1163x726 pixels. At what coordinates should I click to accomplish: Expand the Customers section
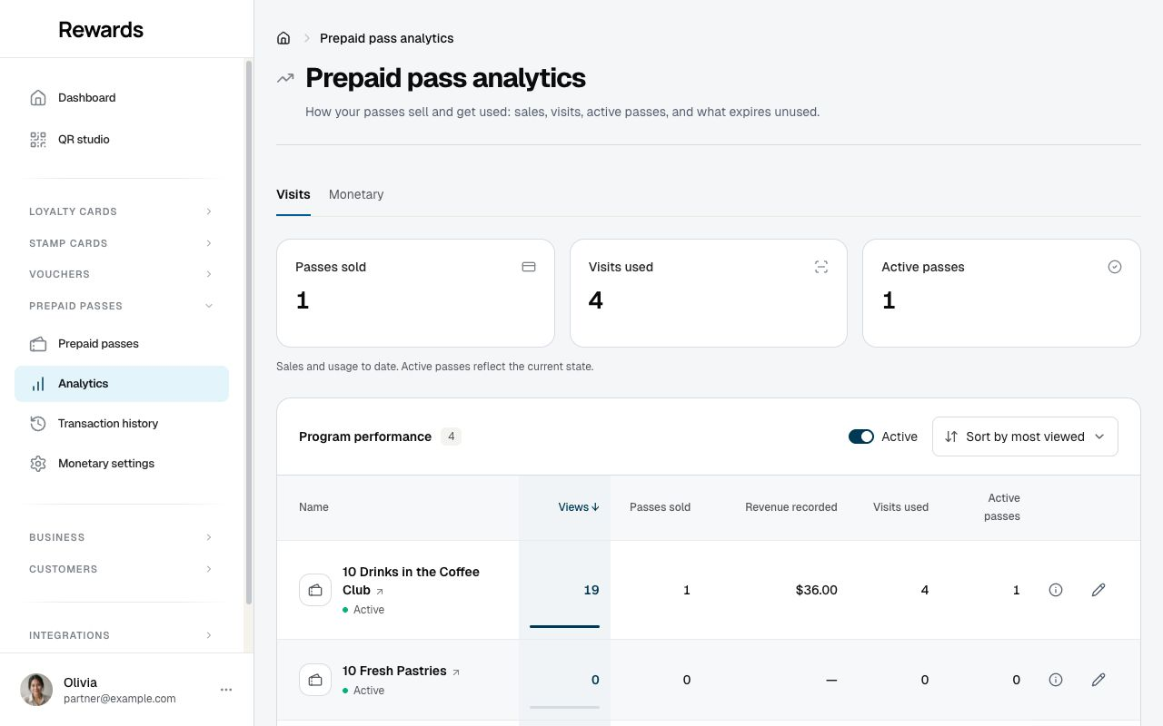click(x=122, y=569)
